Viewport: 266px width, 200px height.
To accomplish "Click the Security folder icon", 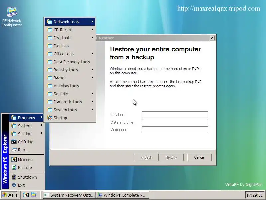I will 49,94.
